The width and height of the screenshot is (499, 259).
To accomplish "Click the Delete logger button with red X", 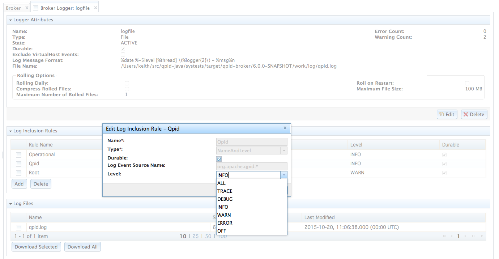I will coord(474,114).
